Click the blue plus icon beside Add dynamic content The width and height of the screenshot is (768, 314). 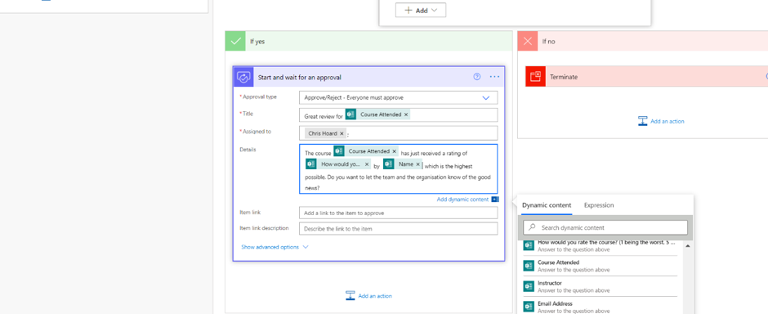pyautogui.click(x=494, y=200)
